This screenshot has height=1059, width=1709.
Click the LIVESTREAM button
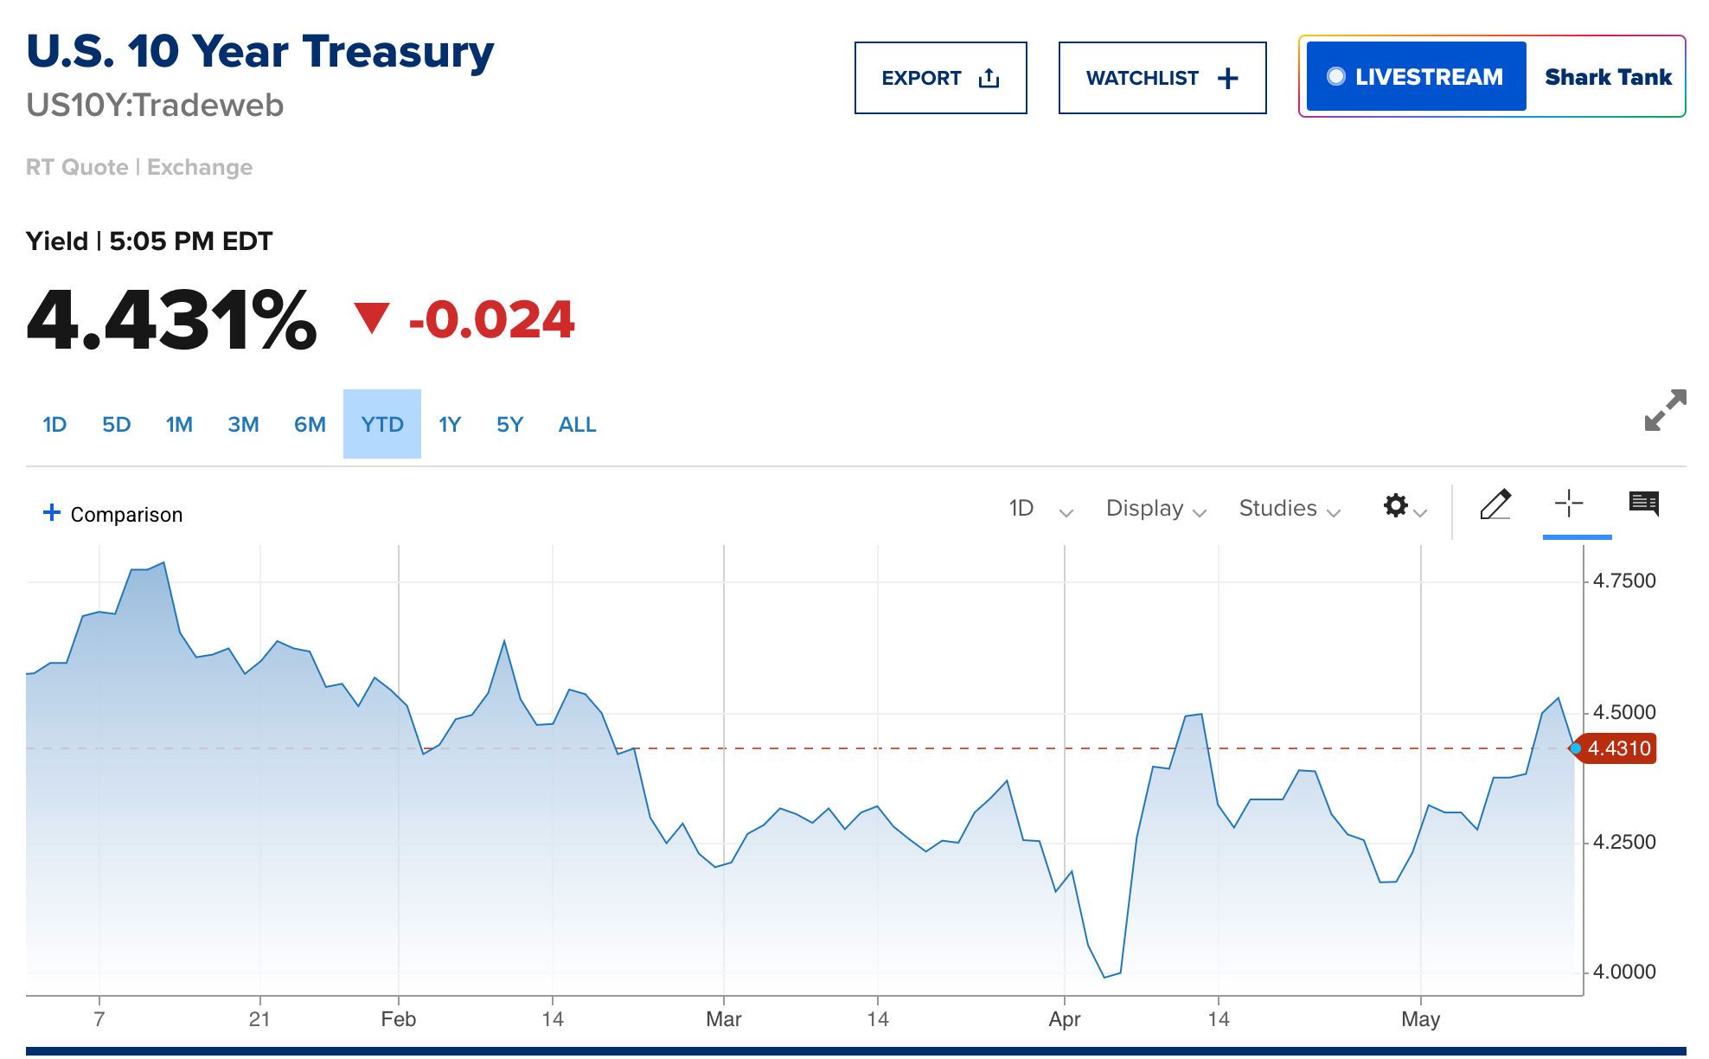tap(1416, 76)
